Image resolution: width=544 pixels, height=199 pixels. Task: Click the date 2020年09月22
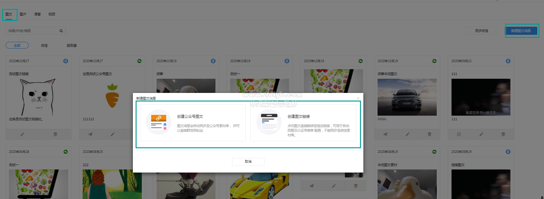coord(461,61)
